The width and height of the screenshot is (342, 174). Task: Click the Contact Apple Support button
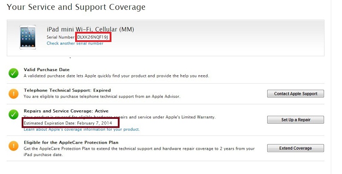[x=295, y=94]
